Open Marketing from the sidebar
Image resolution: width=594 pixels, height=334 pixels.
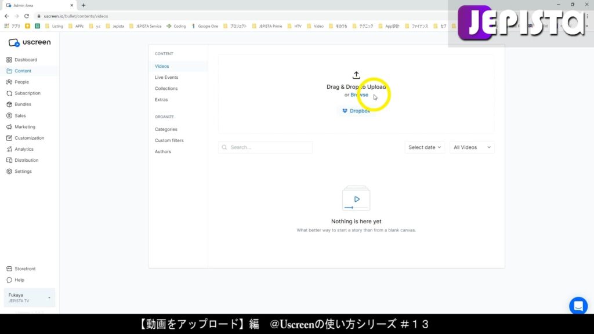coord(25,127)
